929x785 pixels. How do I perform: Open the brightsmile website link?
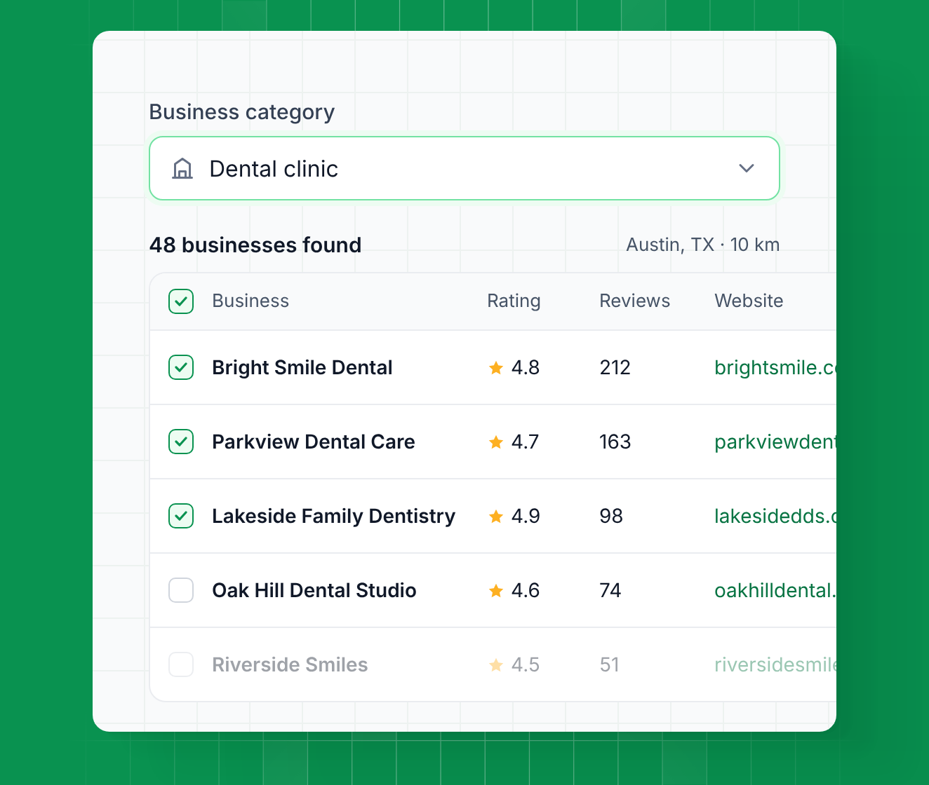pyautogui.click(x=775, y=367)
